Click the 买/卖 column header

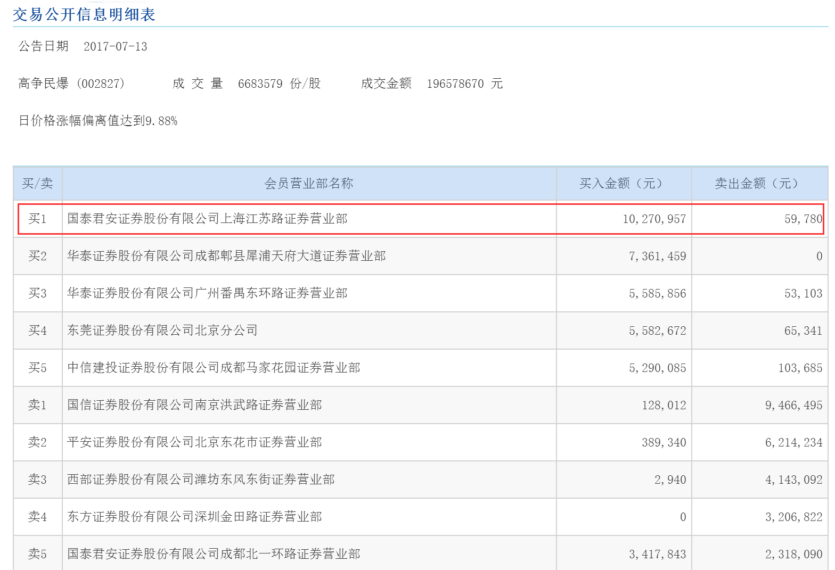tap(38, 184)
